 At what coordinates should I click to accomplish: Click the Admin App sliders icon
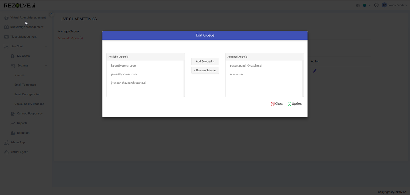click(x=6, y=143)
